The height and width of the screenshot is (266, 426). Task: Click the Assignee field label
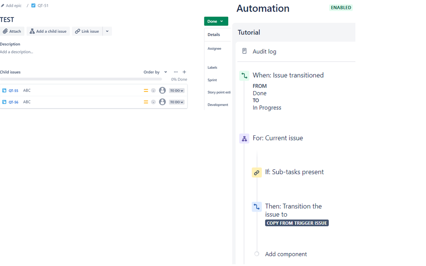(214, 49)
